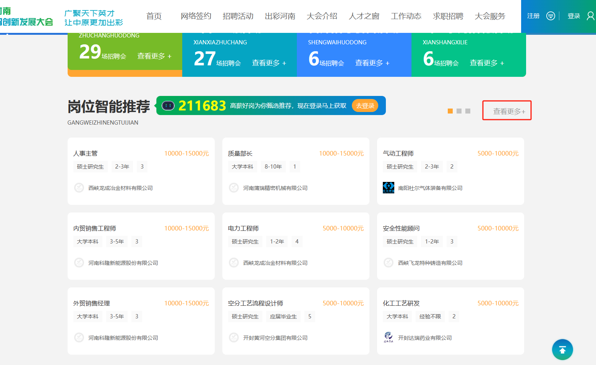Click 开封达瑞药业有限公司 company name
The image size is (596, 365).
click(x=425, y=338)
